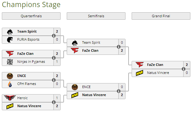Screen dimensions: 195x113
Task: Open info icon for Team Spirit vs FaZe semifinal
Action: click(x=119, y=47)
